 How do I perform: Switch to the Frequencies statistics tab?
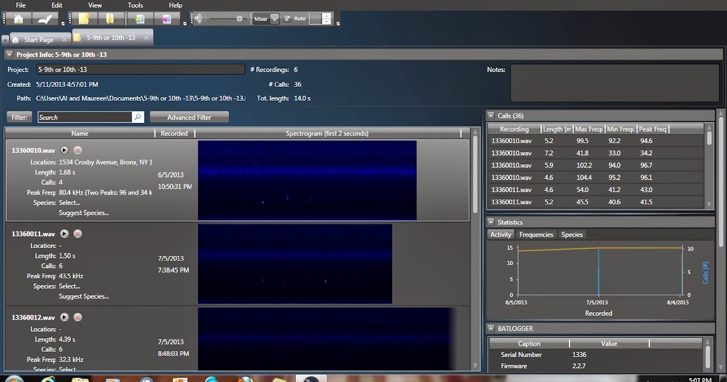536,234
